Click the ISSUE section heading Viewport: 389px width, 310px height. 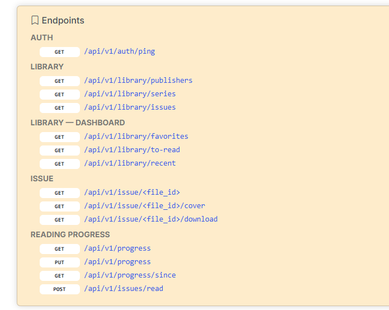42,179
